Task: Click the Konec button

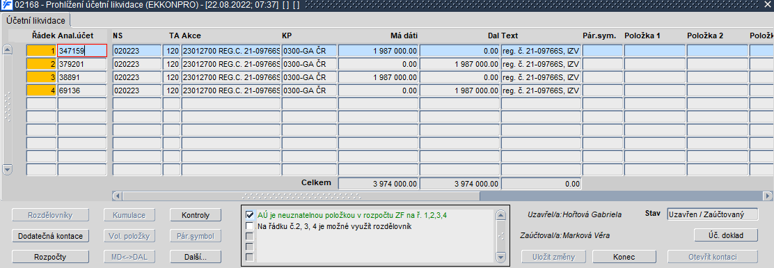Action: [x=624, y=257]
